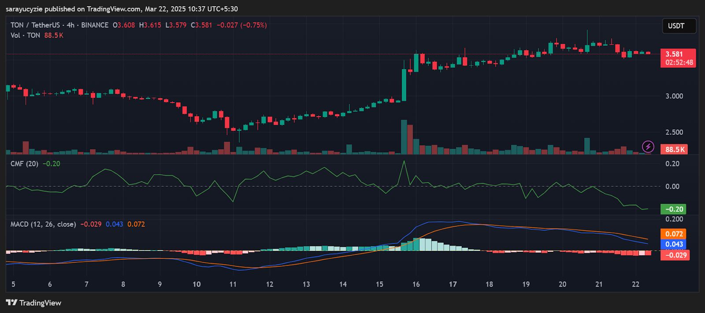Click date 5 on time axis
Image resolution: width=705 pixels, height=313 pixels.
coord(13,284)
